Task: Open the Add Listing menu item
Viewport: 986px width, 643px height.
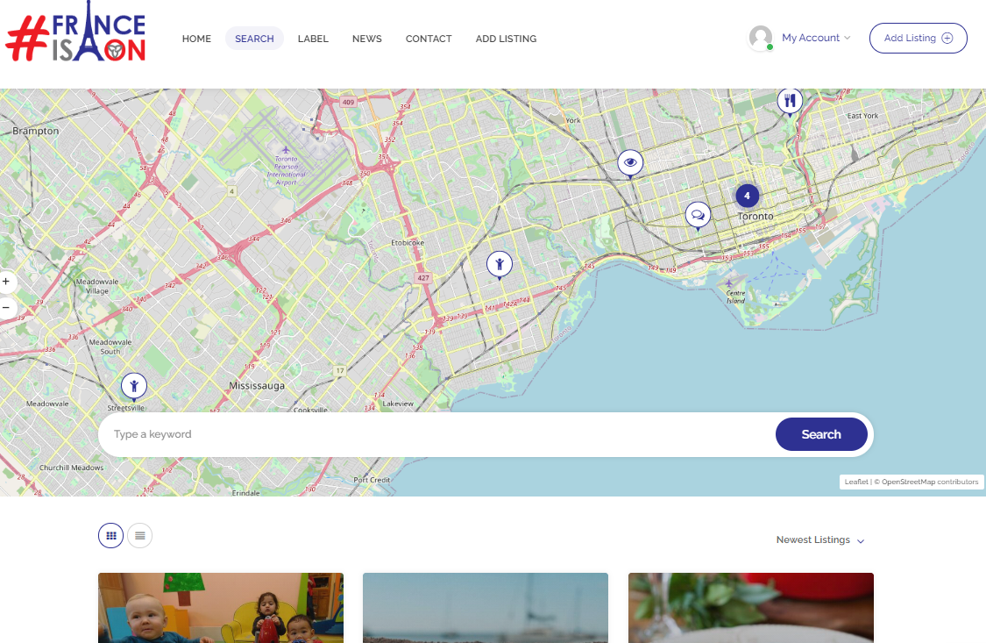Action: click(x=507, y=39)
